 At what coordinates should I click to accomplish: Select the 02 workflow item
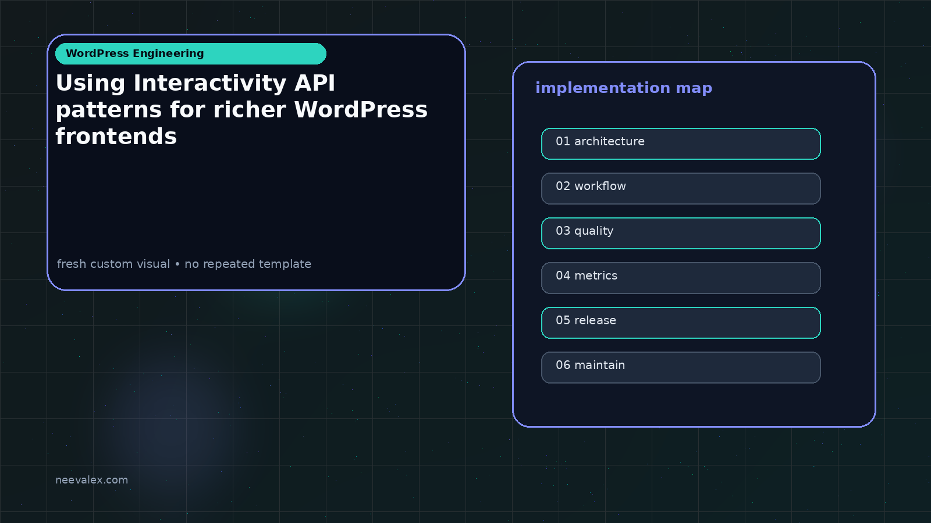681,188
